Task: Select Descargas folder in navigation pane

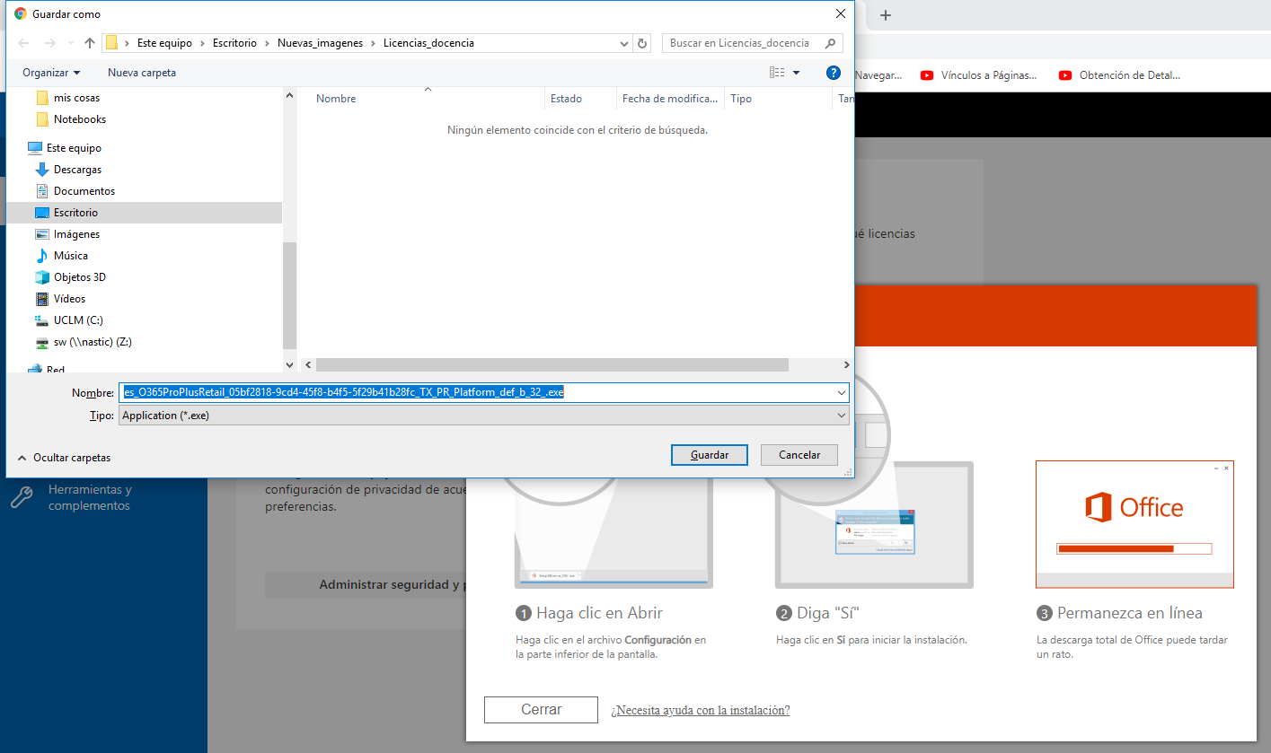Action: pyautogui.click(x=77, y=170)
